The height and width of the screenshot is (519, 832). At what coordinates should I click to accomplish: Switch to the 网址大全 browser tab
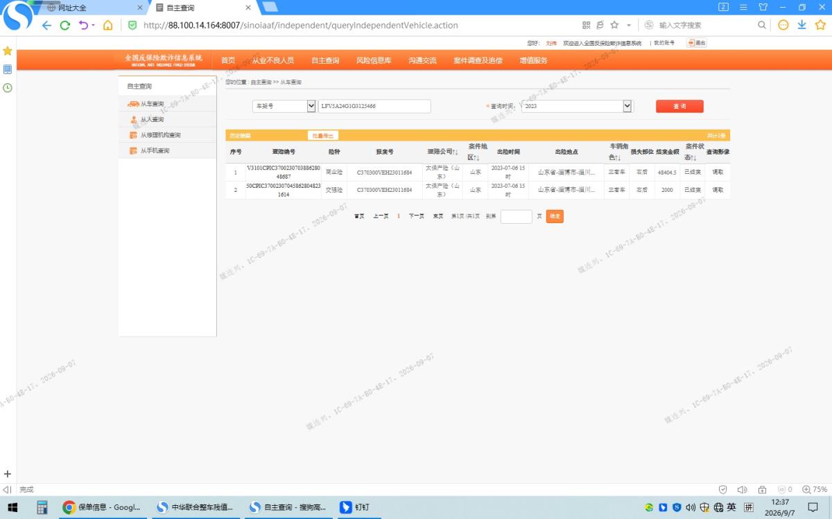tap(92, 8)
